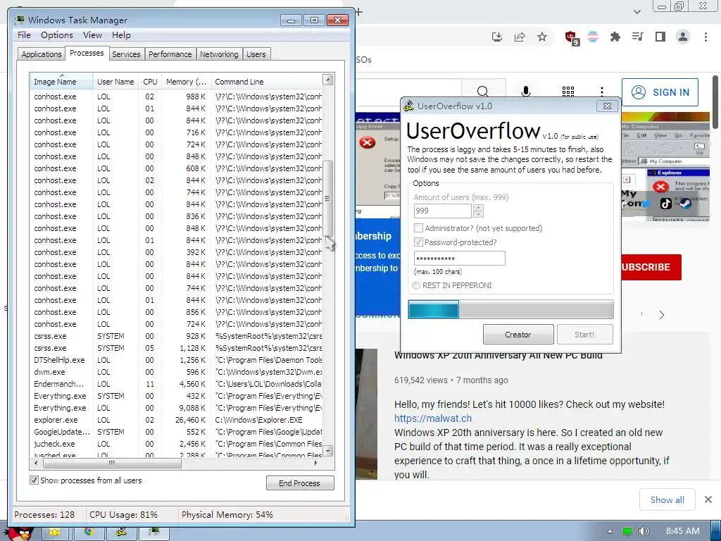This screenshot has height=541, width=721.
Task: Open the Options menu in Task Manager
Action: coord(56,35)
